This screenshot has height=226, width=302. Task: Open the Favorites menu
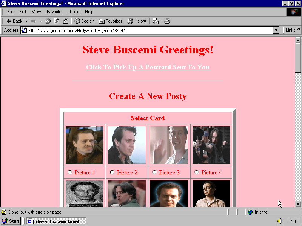[55, 12]
